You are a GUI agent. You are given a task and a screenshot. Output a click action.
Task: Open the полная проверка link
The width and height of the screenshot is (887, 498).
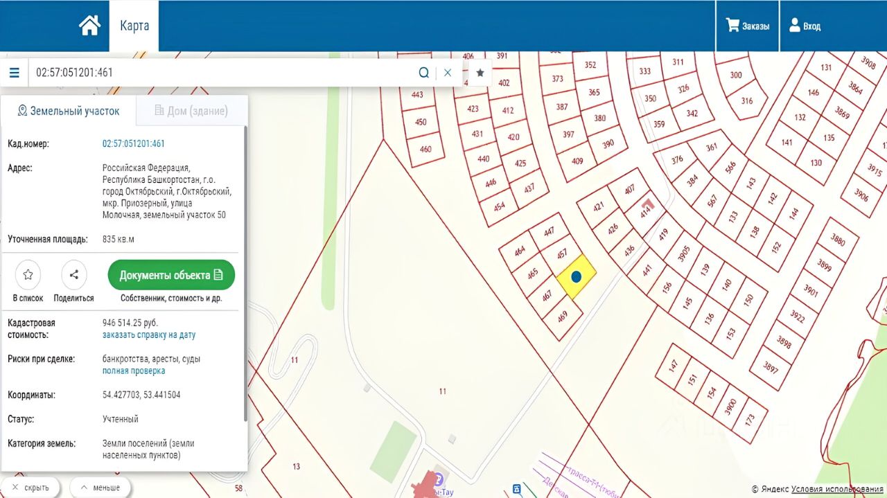(134, 371)
